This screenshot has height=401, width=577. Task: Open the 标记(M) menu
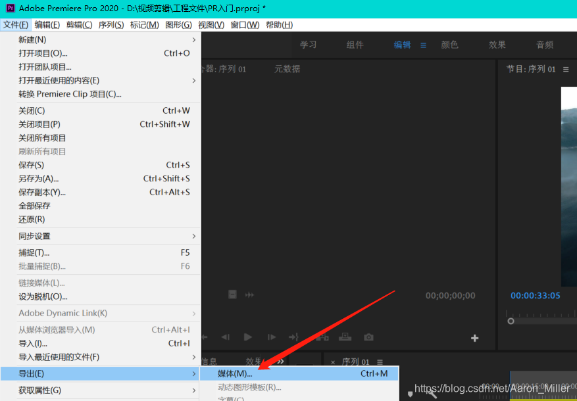tap(144, 25)
